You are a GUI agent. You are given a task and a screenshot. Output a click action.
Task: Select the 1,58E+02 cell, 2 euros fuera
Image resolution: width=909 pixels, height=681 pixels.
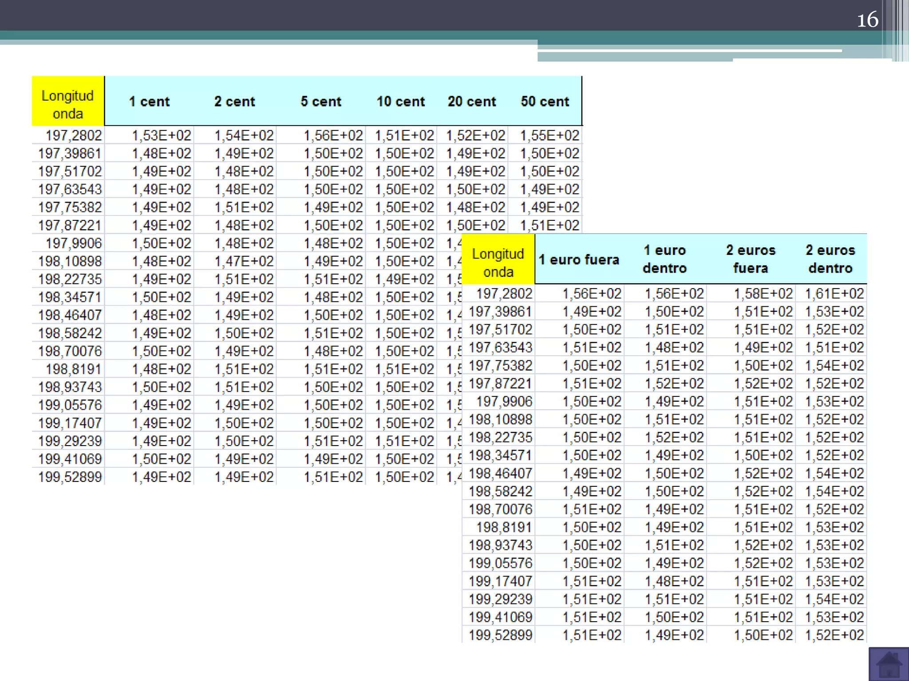[x=763, y=294]
